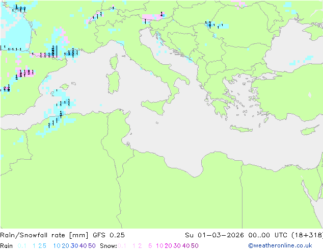Pick the Snow legend 0.1 value

click(122, 246)
